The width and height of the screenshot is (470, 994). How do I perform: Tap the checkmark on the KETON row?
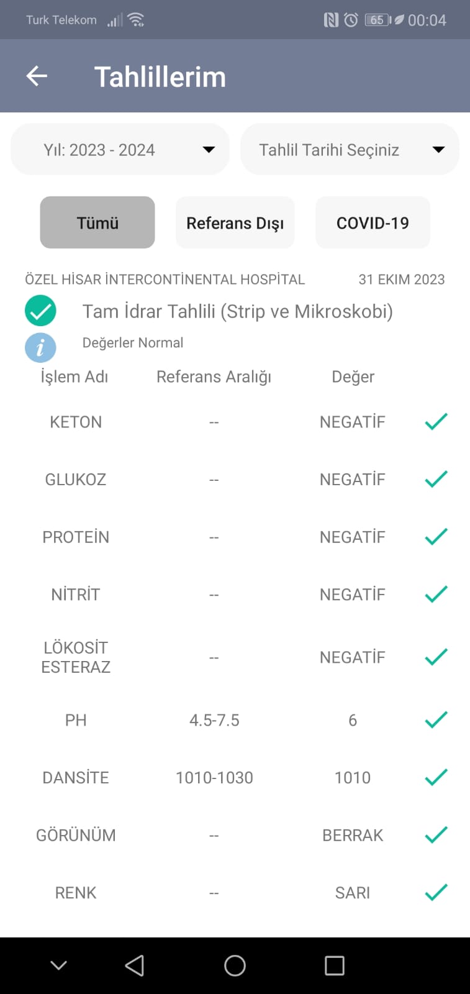tap(436, 421)
